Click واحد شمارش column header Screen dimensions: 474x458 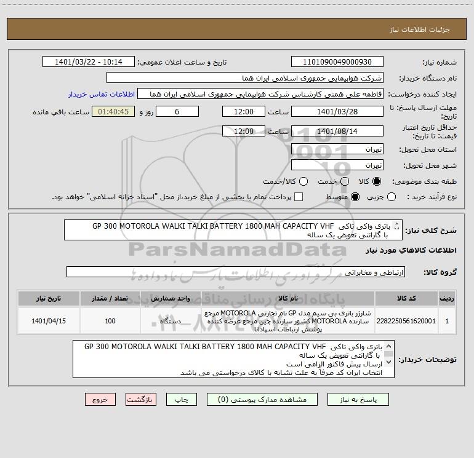[171, 299]
